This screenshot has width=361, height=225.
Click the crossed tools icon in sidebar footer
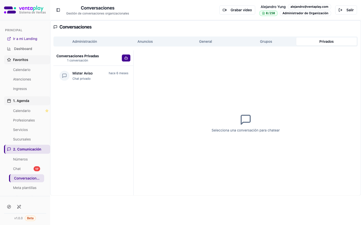19,207
